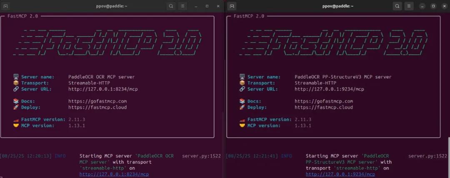Click MCP version 1.13.1 in right terminal
Viewport: 450px width, 178px height.
(x=303, y=125)
